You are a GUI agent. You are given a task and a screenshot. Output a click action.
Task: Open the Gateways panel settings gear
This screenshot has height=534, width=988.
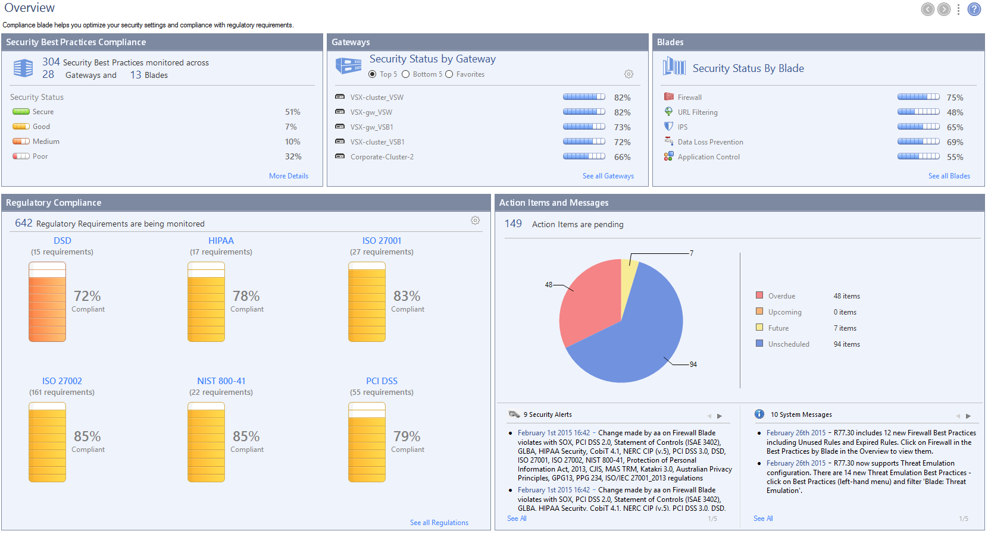(629, 74)
